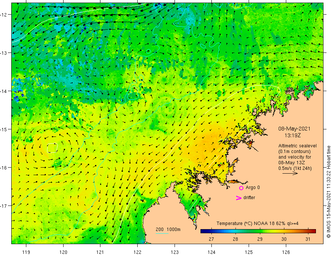Screen dimensions: 331x255
Task: Click the longitude label 122
Action: pos(137,252)
